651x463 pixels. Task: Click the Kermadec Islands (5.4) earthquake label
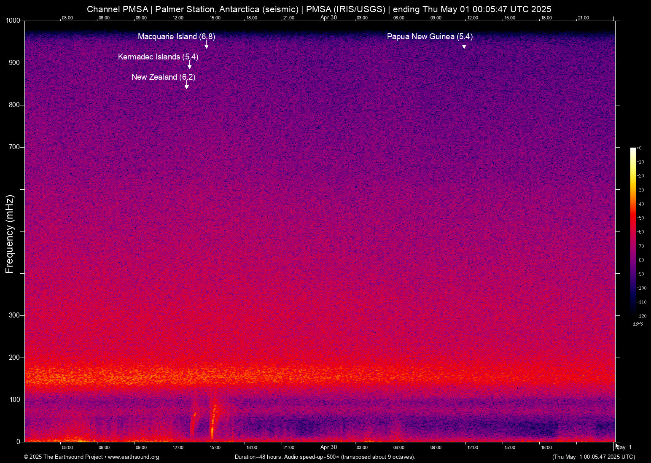click(158, 57)
